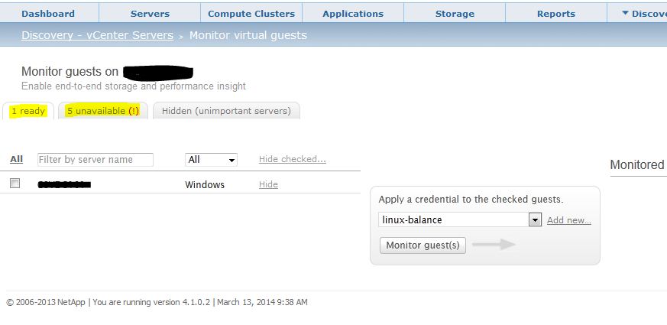The image size is (667, 325).
Task: Show the Hidden (unimportant servers) tab
Action: click(226, 111)
